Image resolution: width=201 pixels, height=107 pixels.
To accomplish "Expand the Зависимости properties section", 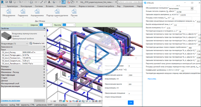I will click(x=44, y=47).
